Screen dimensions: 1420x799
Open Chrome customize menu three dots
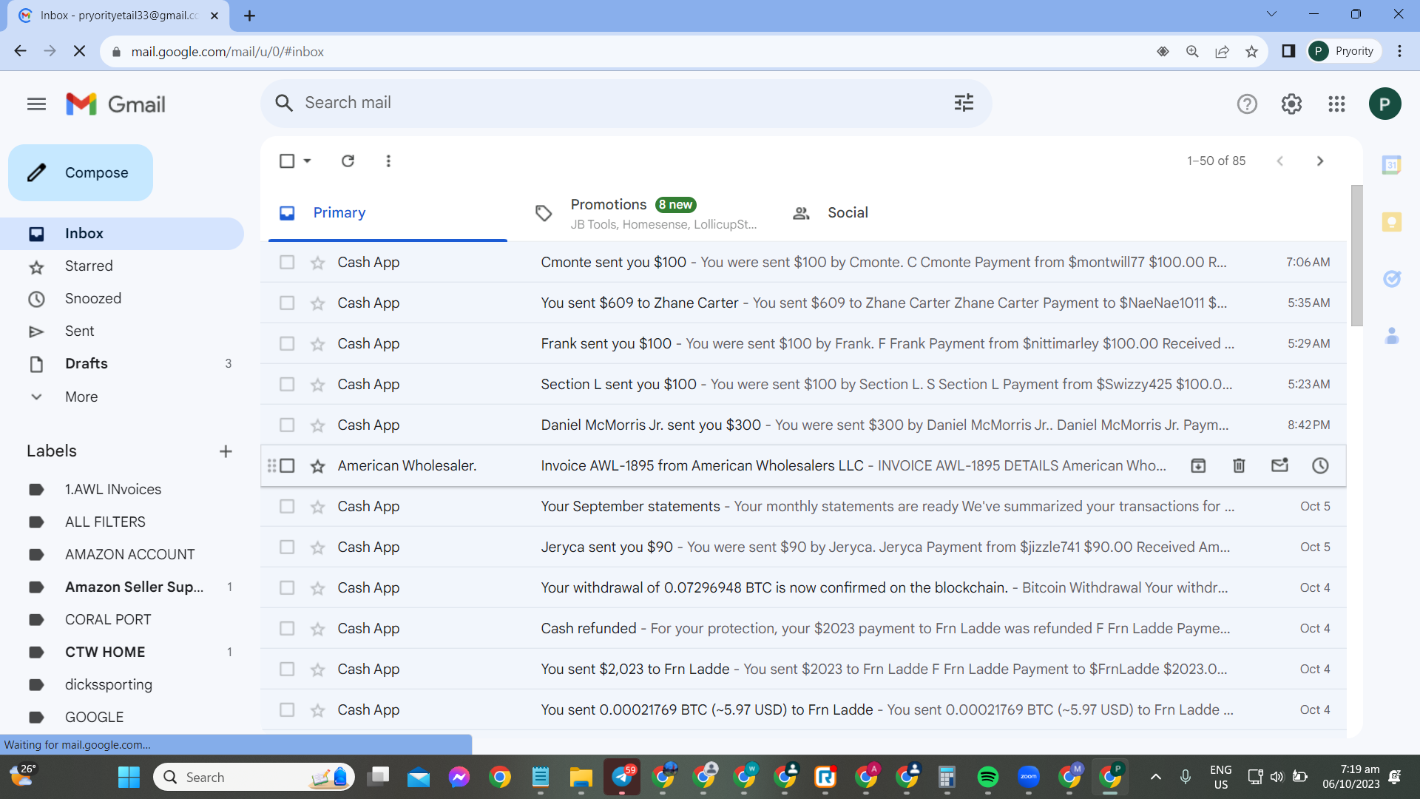click(x=1399, y=51)
